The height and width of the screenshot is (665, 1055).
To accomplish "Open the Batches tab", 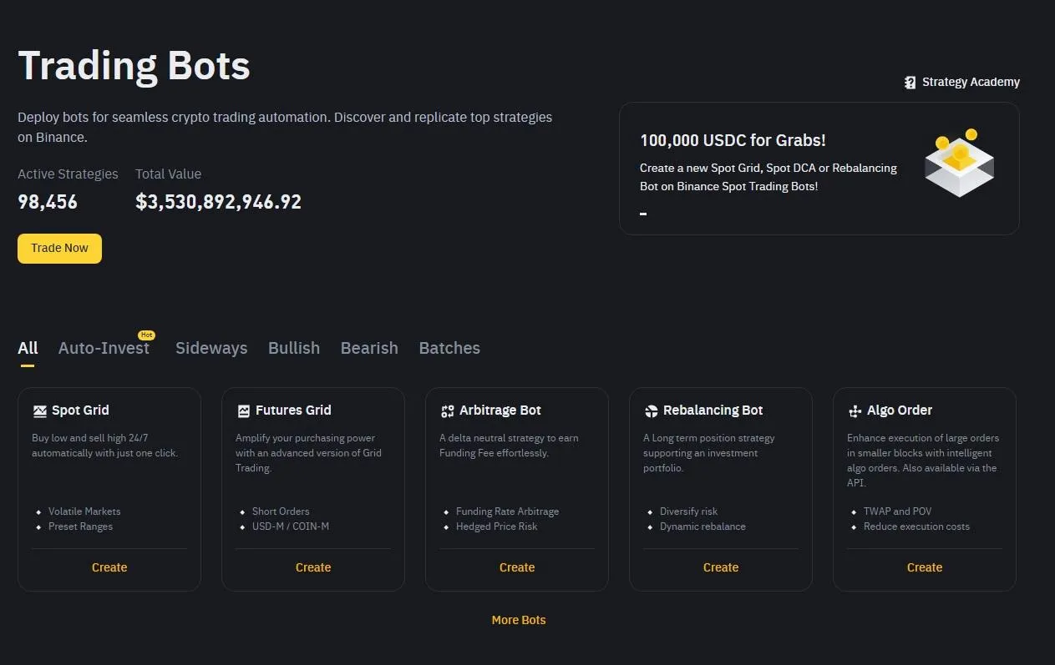I will click(x=449, y=348).
